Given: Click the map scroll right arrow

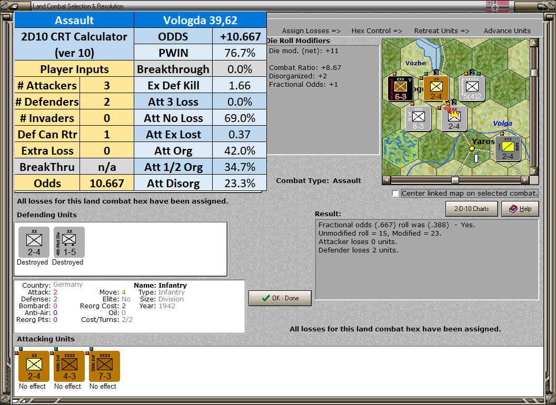Looking at the screenshot, I should pyautogui.click(x=525, y=180).
